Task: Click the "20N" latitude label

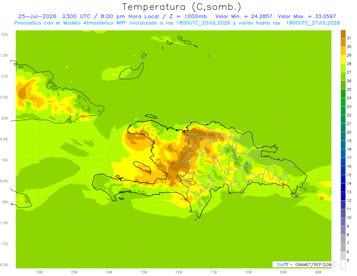Action: [5, 118]
